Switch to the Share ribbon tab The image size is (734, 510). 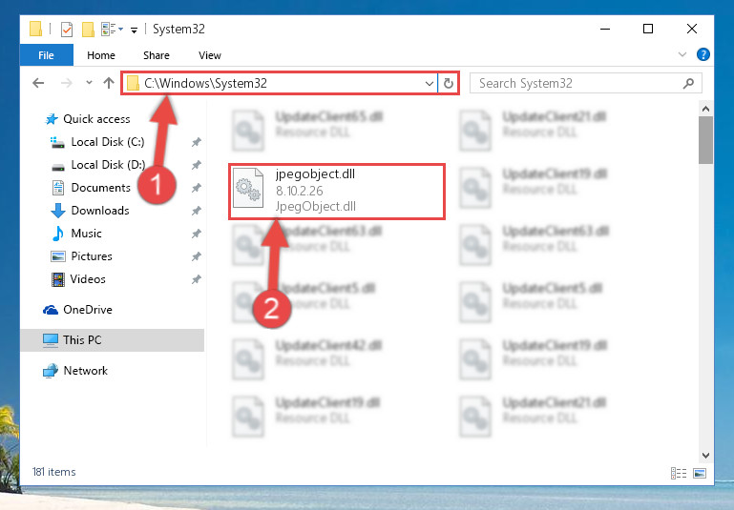click(x=157, y=55)
